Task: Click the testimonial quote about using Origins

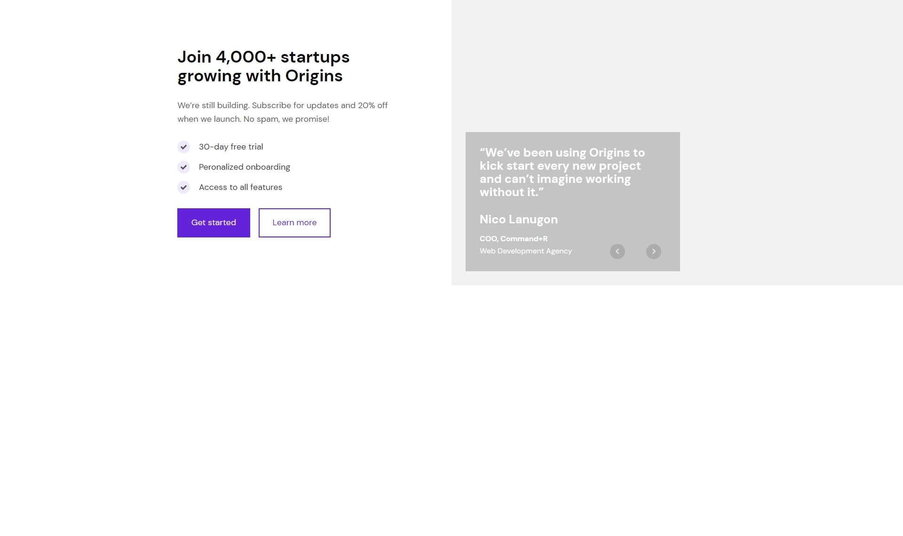Action: 562,172
